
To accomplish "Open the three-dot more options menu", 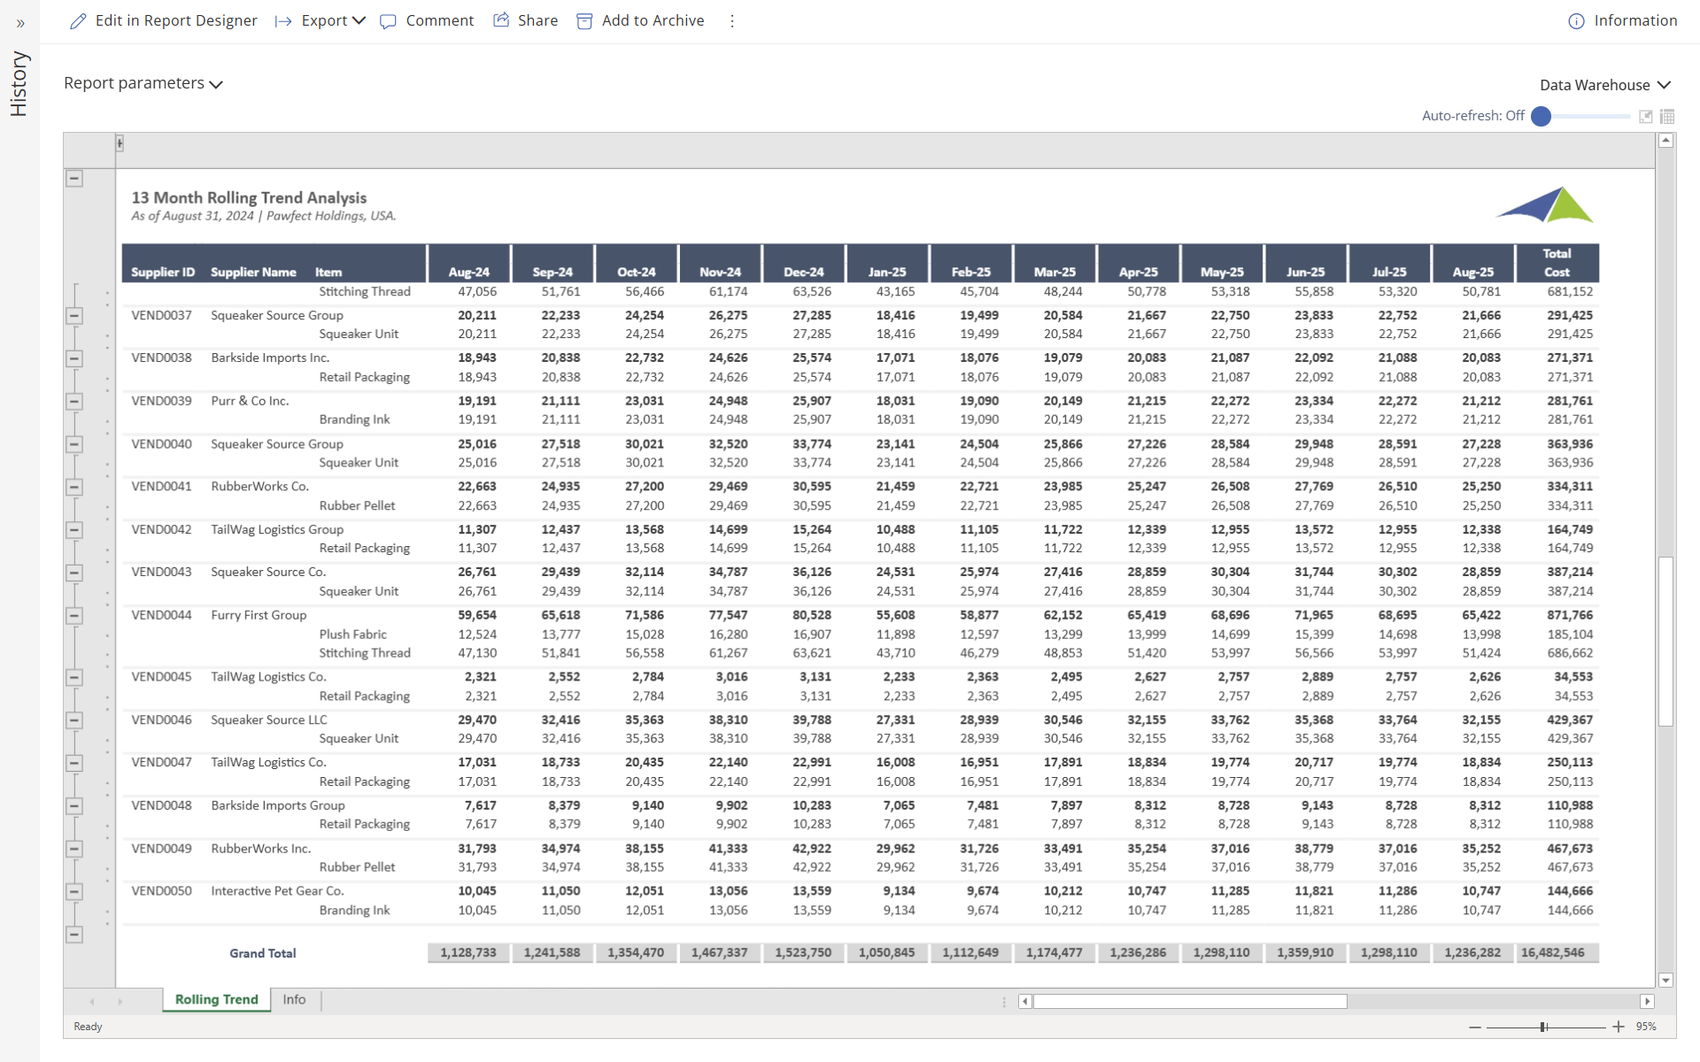I will tap(731, 21).
